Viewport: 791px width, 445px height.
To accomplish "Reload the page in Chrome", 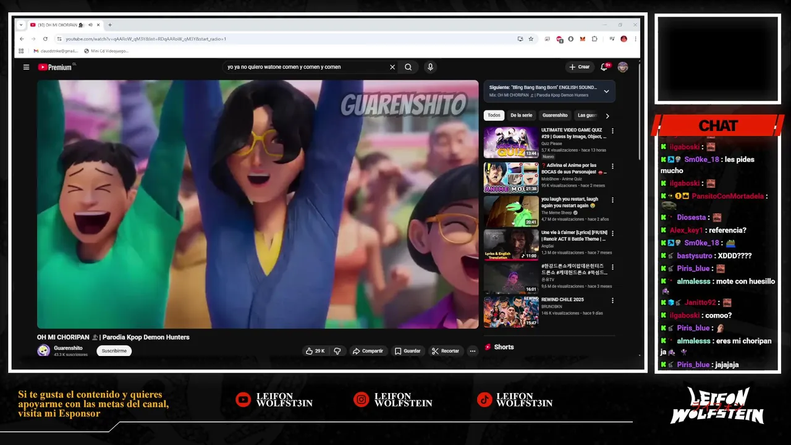I will [45, 39].
